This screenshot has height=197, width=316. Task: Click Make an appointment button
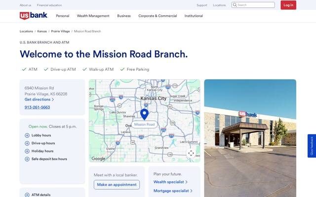click(117, 185)
